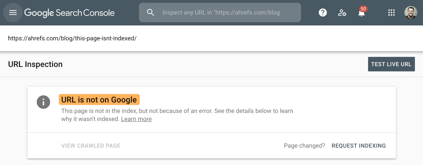Image resolution: width=423 pixels, height=165 pixels.
Task: Click the "Page changed?" label
Action: click(x=304, y=146)
